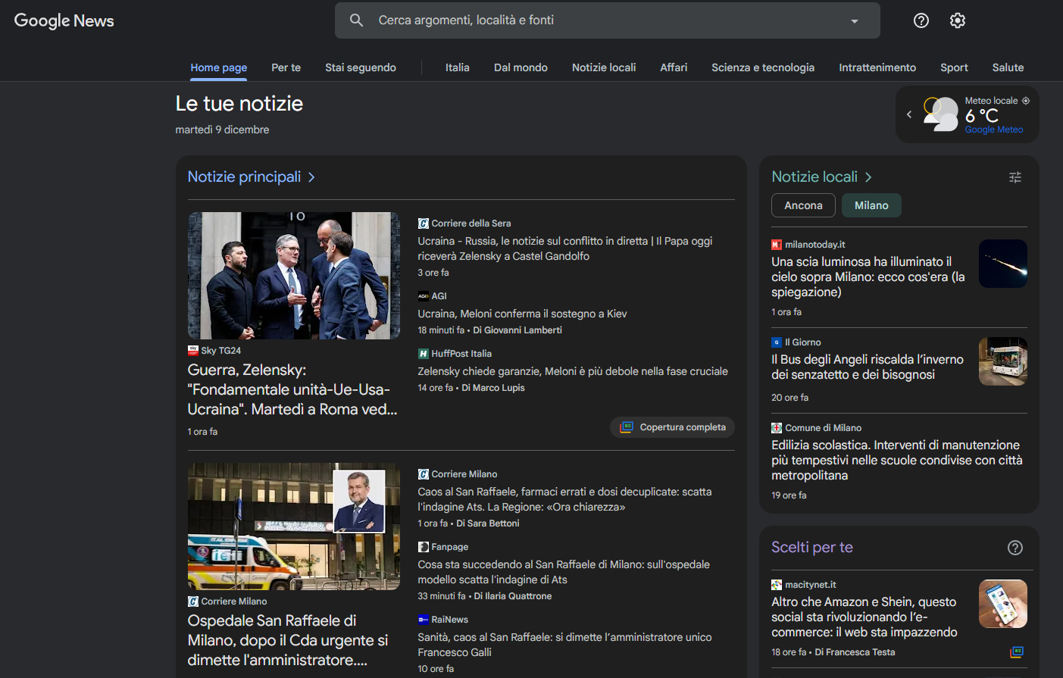Click the help icon beside Scelti per te
The height and width of the screenshot is (678, 1063).
(1015, 548)
